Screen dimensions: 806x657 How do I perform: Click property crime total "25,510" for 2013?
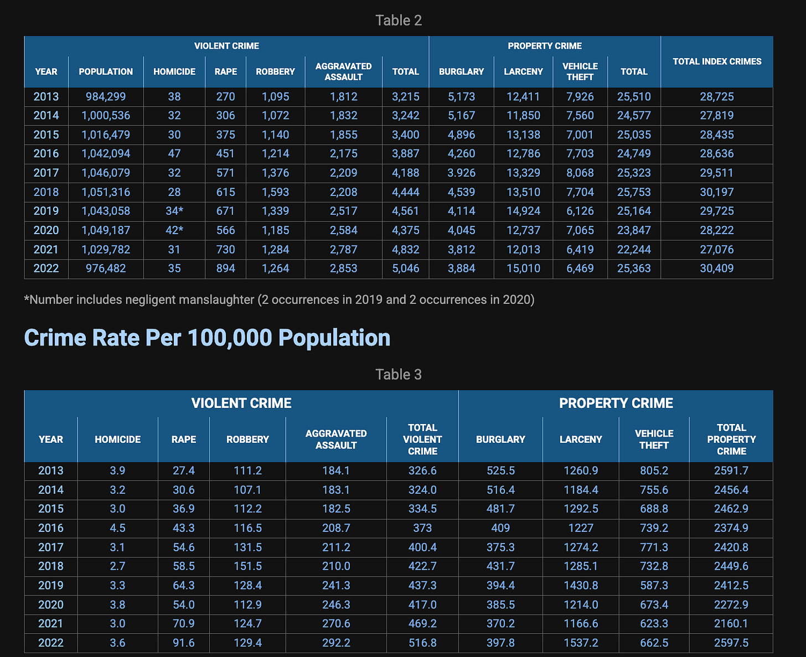click(634, 97)
